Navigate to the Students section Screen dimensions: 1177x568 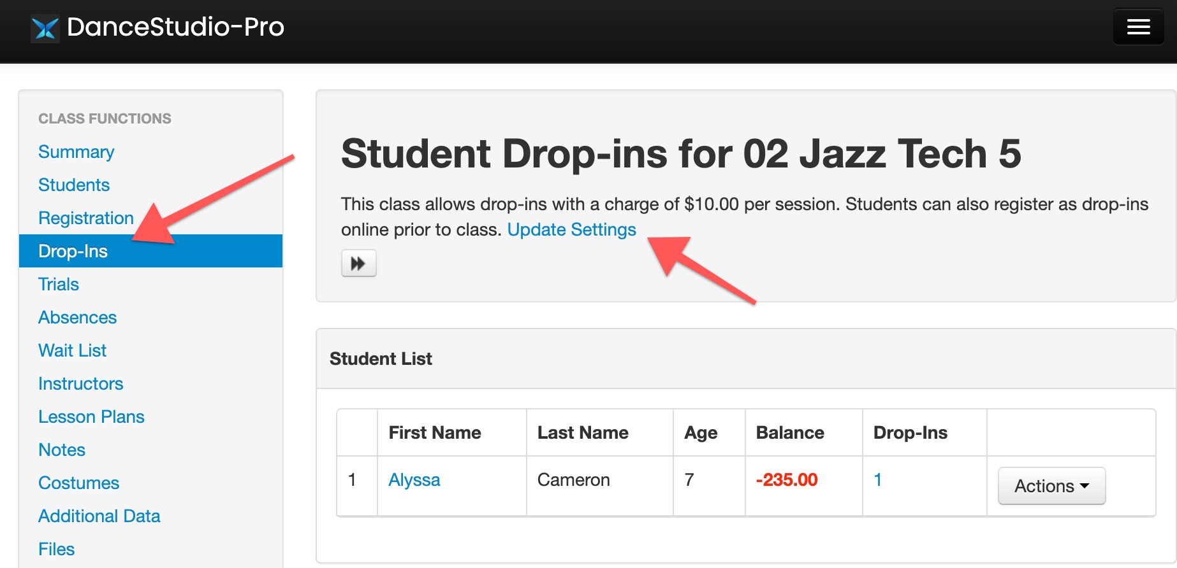coord(74,185)
